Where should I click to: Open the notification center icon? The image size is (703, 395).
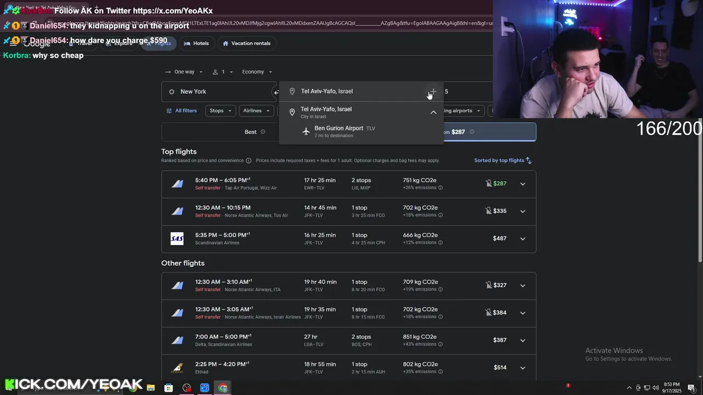(691, 388)
